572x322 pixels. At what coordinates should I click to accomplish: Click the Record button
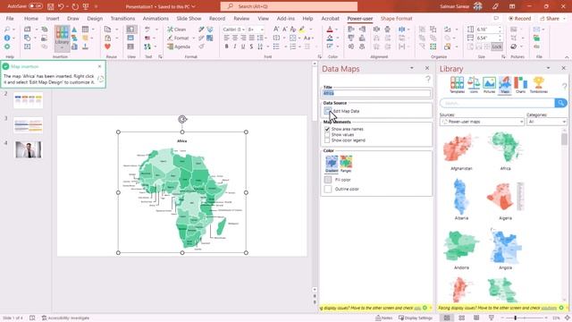519,18
